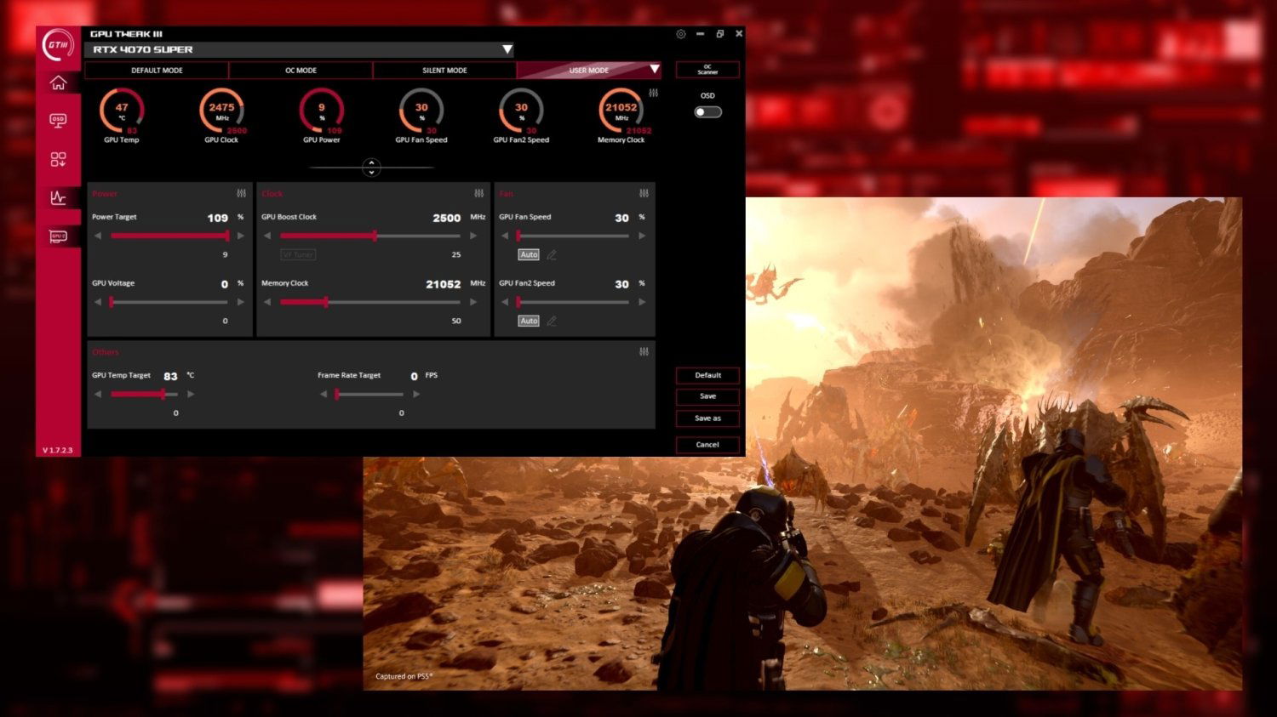The width and height of the screenshot is (1277, 717).
Task: Toggle the OSD switch on
Action: pyautogui.click(x=707, y=112)
